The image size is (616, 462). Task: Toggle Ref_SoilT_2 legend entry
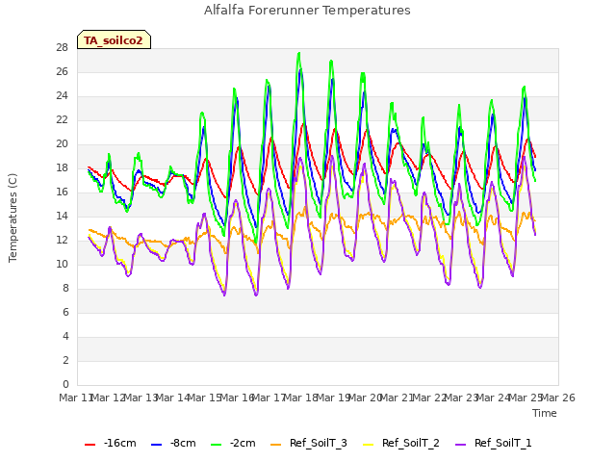(401, 443)
